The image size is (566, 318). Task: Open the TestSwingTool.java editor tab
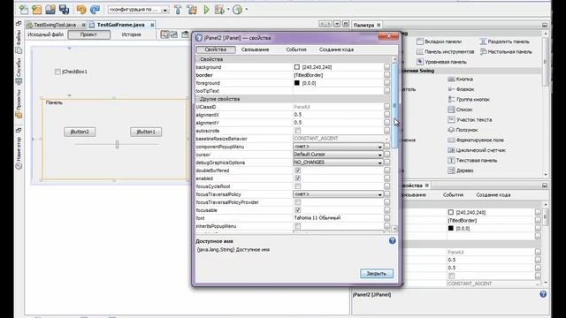[x=55, y=25]
